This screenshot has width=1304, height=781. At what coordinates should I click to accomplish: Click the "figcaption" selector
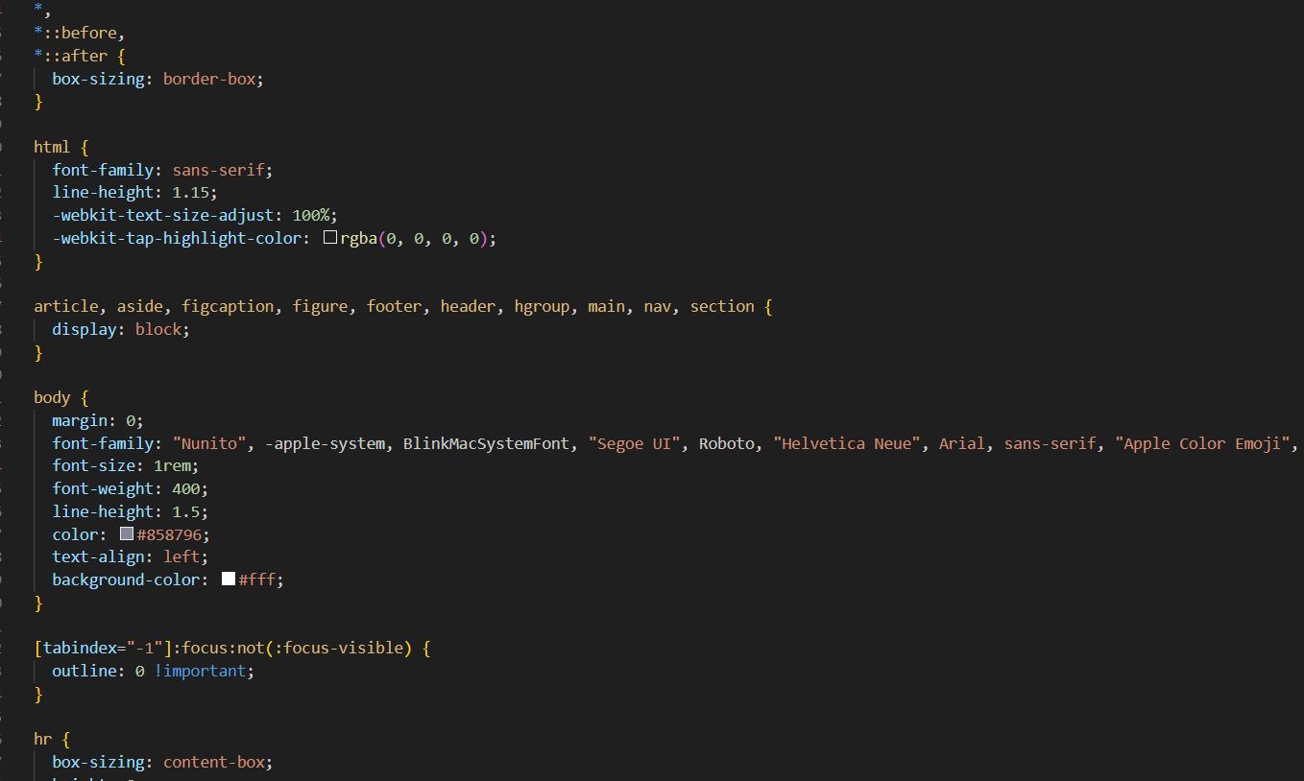228,306
